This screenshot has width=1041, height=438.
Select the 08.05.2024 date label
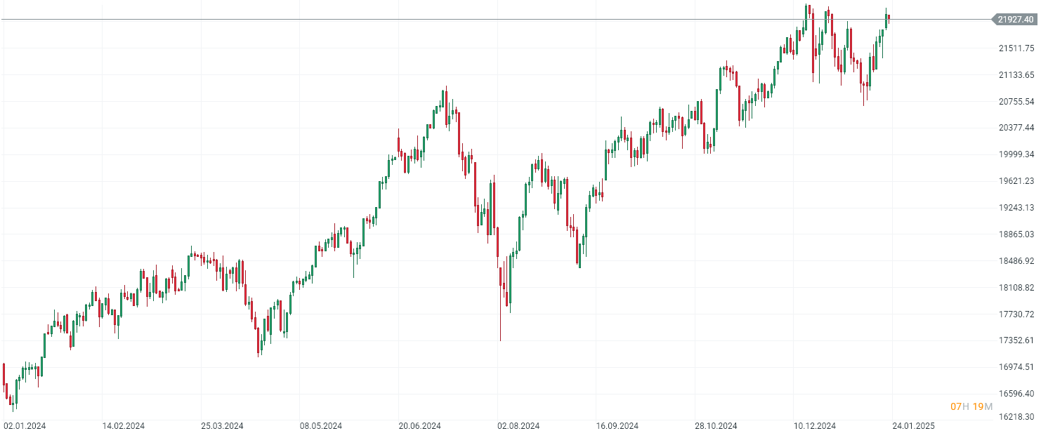click(x=321, y=426)
